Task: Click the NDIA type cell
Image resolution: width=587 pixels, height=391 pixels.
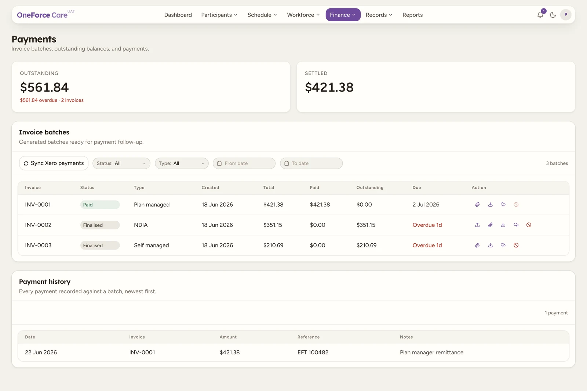Action: coord(141,225)
